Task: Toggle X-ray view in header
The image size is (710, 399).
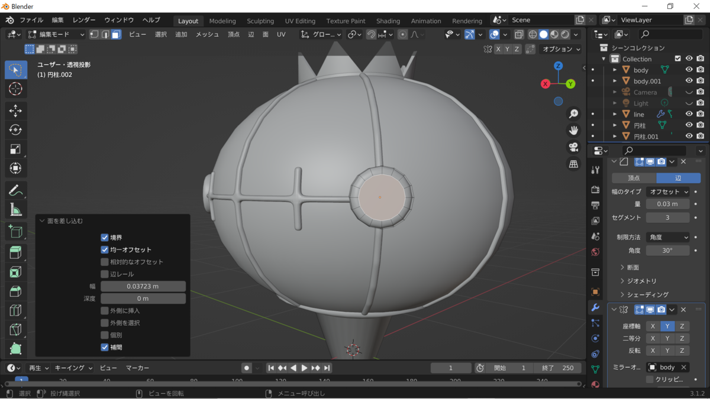Action: [x=518, y=34]
